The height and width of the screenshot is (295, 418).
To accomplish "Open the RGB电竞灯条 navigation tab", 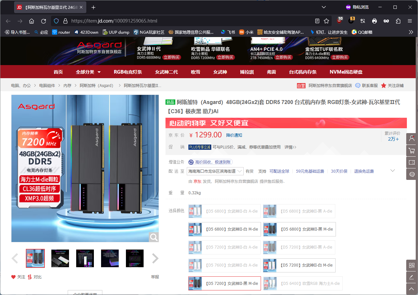I will click(128, 72).
